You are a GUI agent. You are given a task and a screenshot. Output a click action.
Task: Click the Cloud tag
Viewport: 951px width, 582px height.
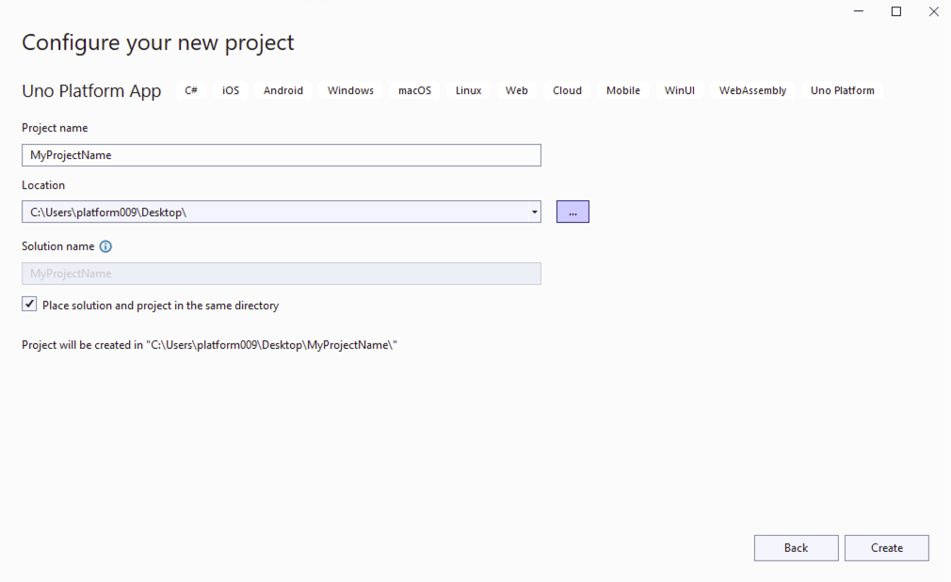click(567, 90)
